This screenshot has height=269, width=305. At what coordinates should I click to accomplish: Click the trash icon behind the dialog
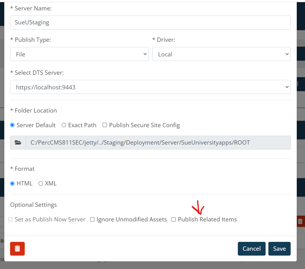[300, 221]
